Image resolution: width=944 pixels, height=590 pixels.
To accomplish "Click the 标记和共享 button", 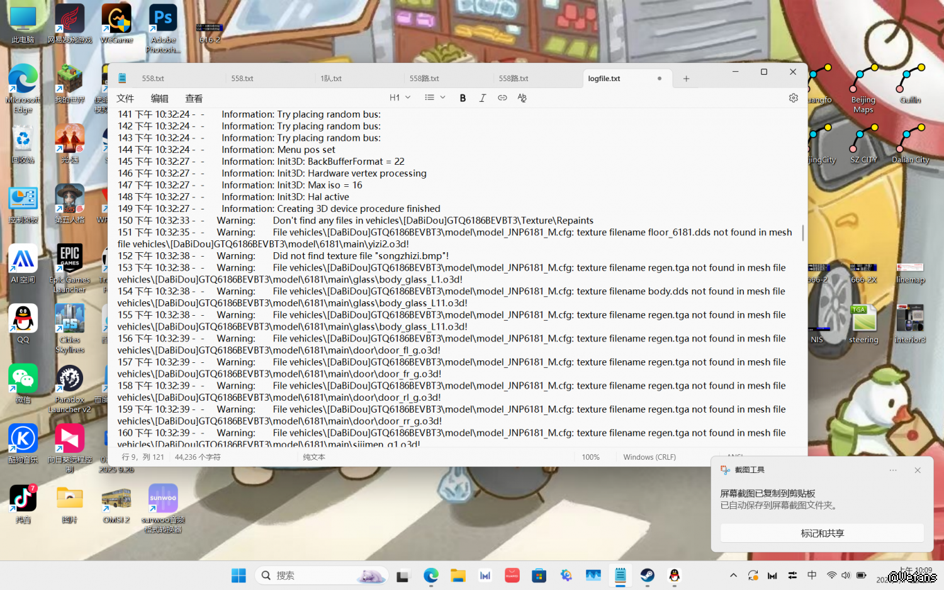I will click(822, 533).
